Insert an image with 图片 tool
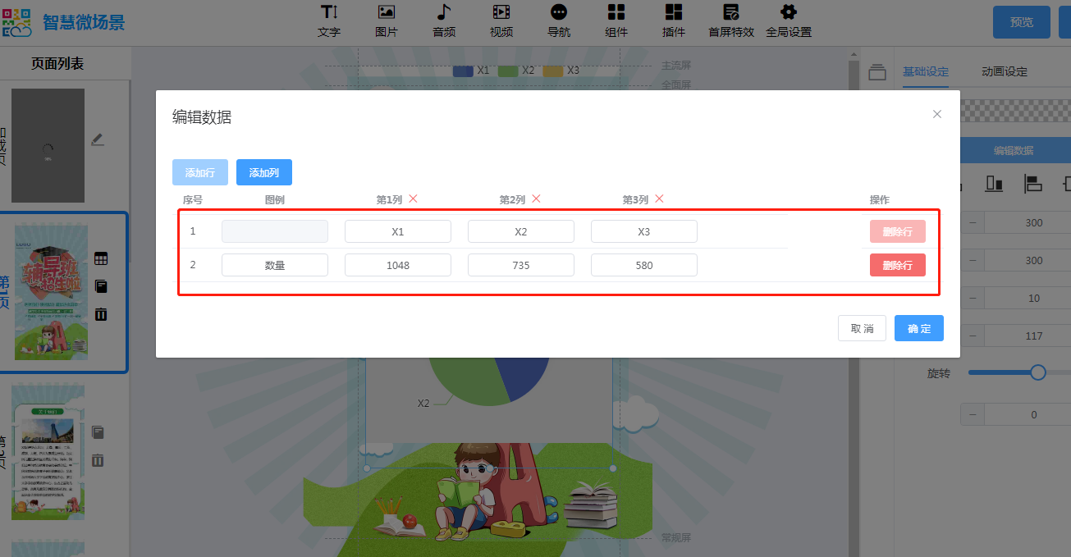The width and height of the screenshot is (1071, 557). pyautogui.click(x=386, y=21)
